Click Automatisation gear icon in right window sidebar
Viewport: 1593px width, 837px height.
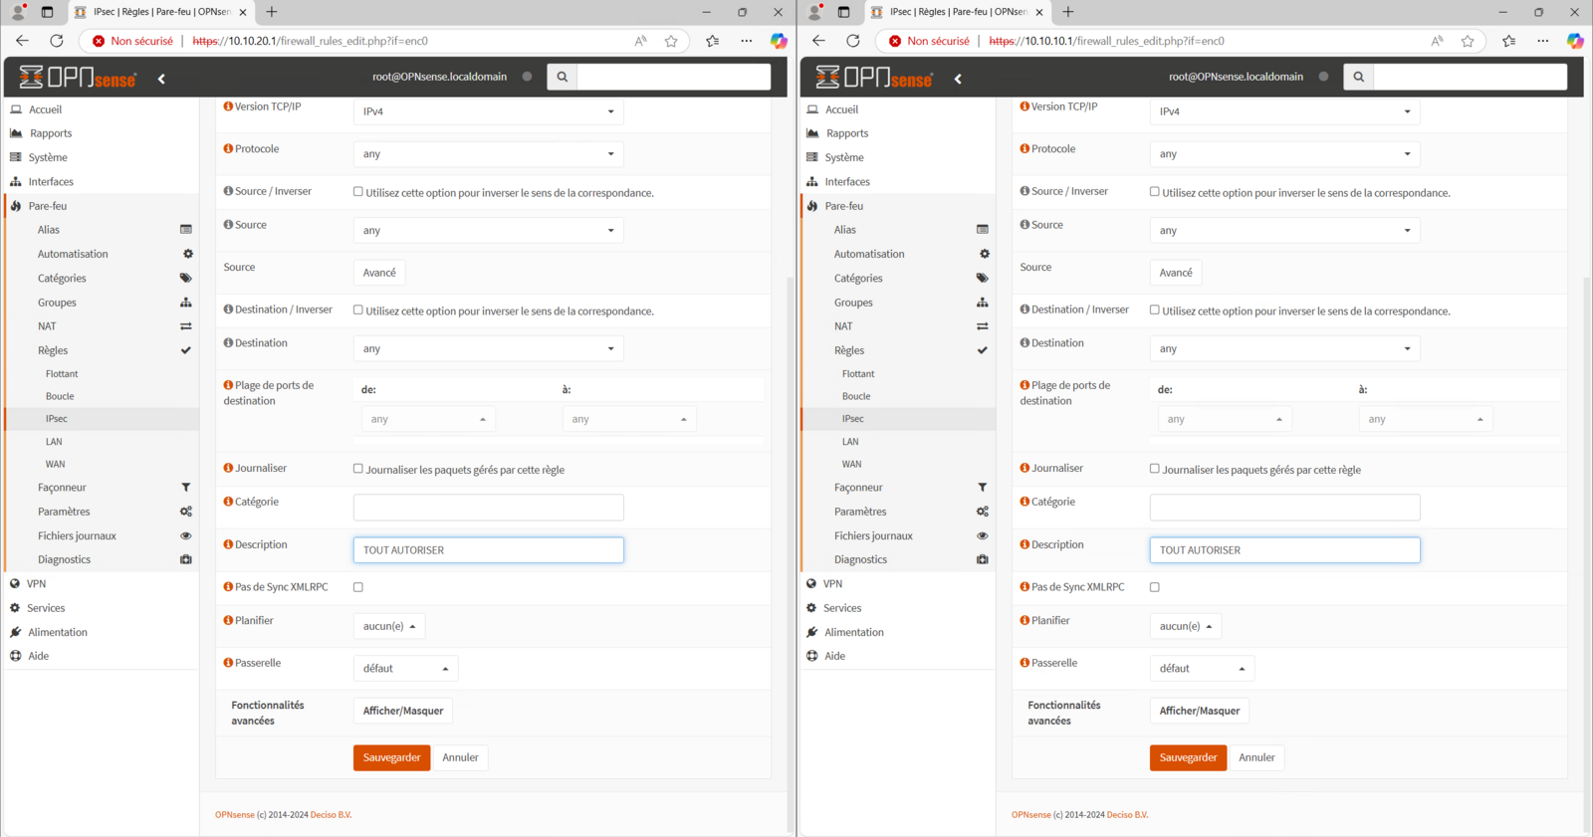[984, 254]
